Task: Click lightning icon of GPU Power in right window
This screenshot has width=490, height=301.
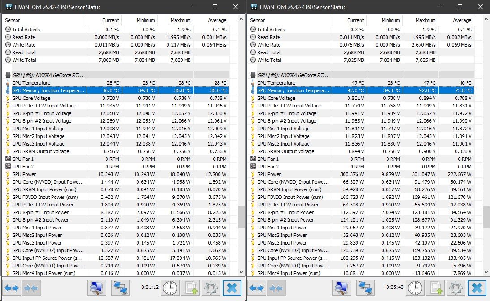Action: click(253, 174)
